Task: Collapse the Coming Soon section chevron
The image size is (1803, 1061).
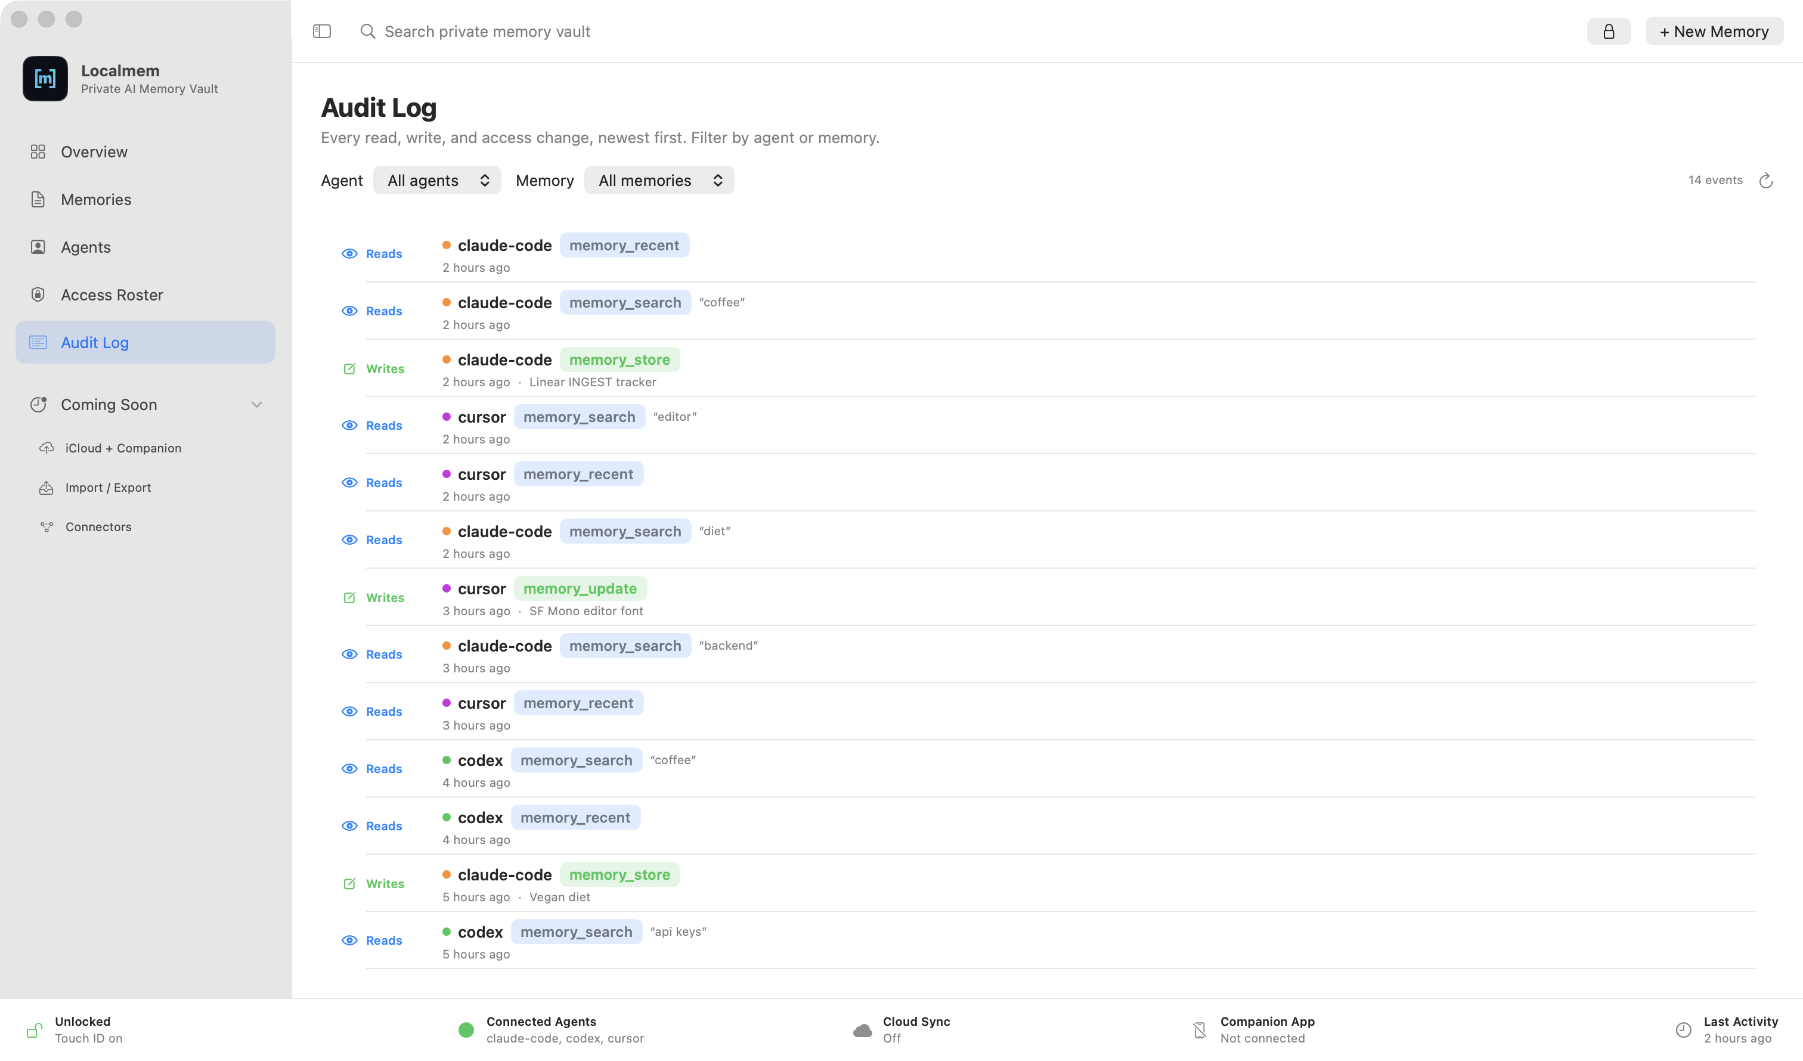Action: pos(257,404)
